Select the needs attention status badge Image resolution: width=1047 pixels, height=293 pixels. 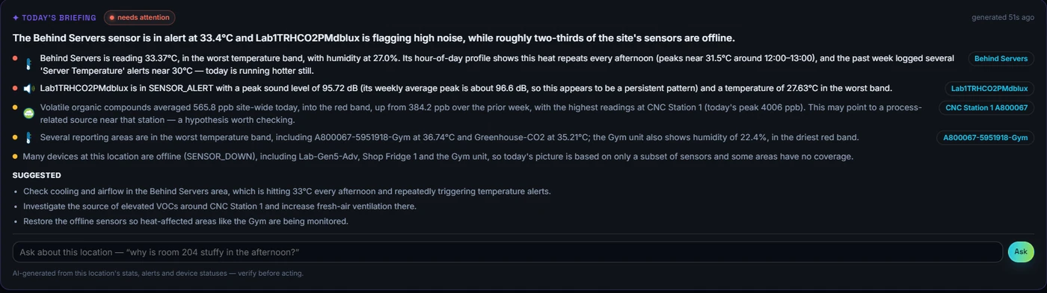pyautogui.click(x=140, y=18)
